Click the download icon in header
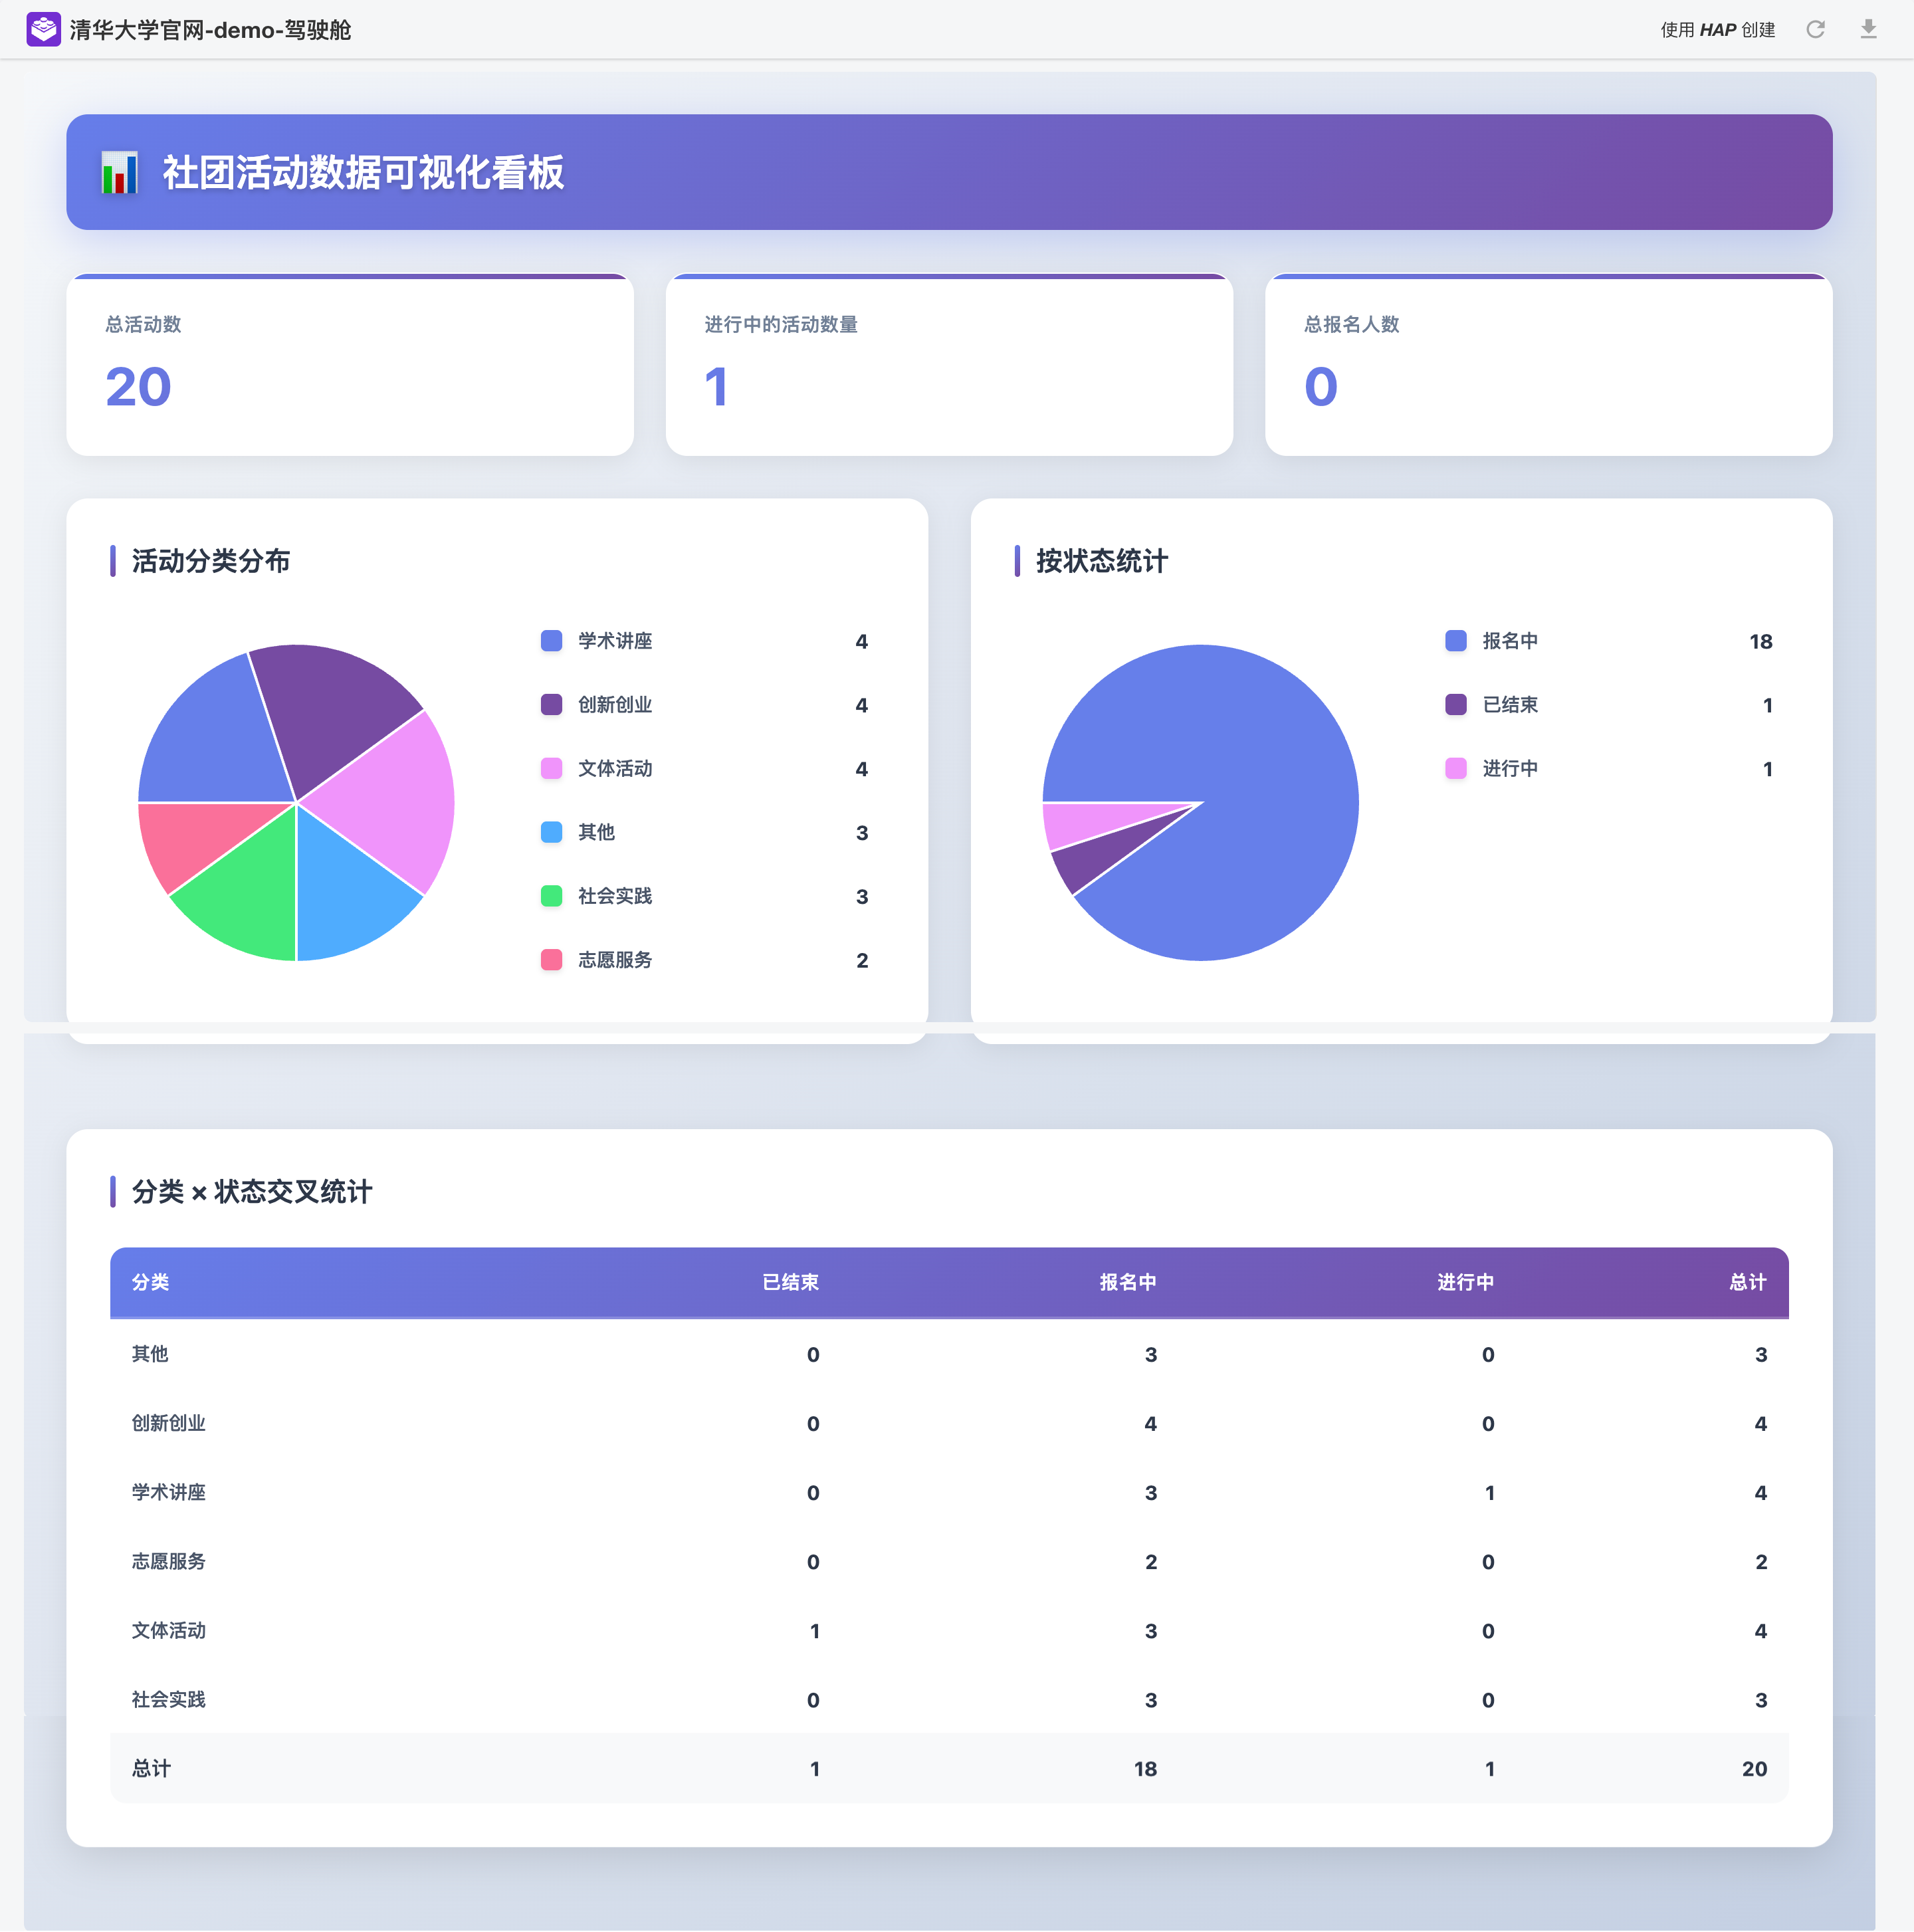Viewport: 1914px width, 1932px height. (x=1868, y=29)
